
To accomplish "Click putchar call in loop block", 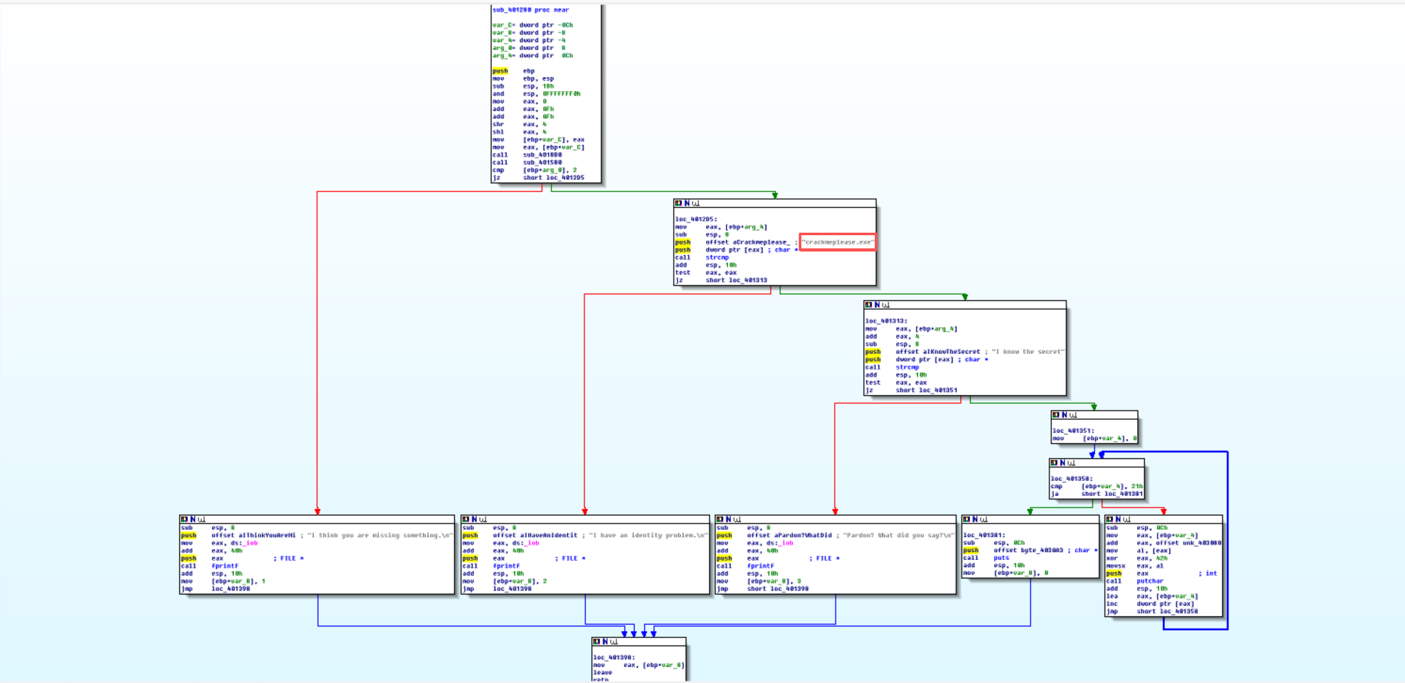I will (x=1150, y=581).
